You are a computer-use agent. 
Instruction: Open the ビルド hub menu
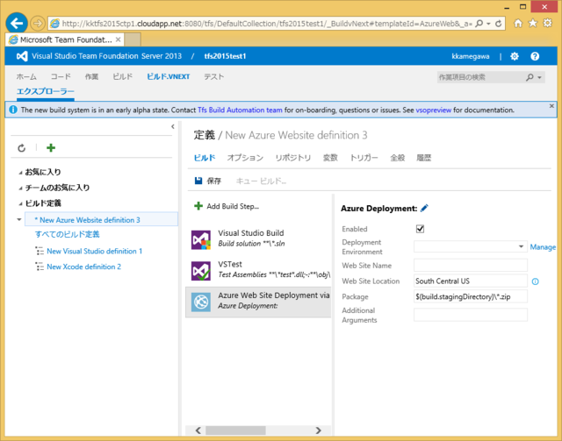click(x=123, y=76)
